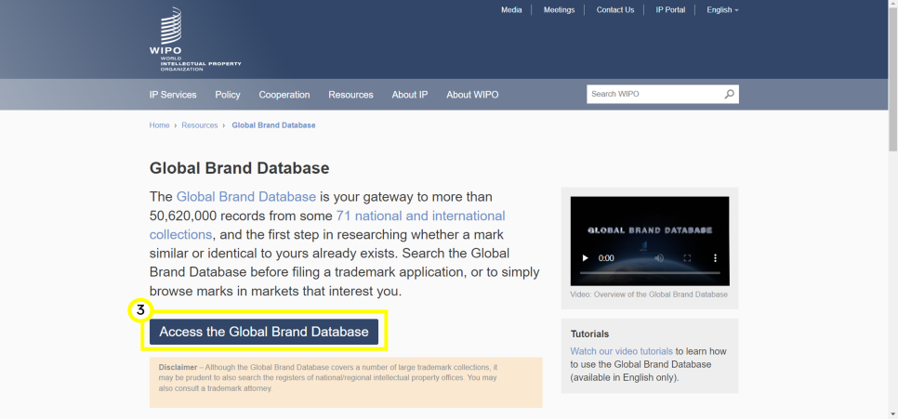
Task: Open the IP Services menu
Action: click(x=173, y=95)
